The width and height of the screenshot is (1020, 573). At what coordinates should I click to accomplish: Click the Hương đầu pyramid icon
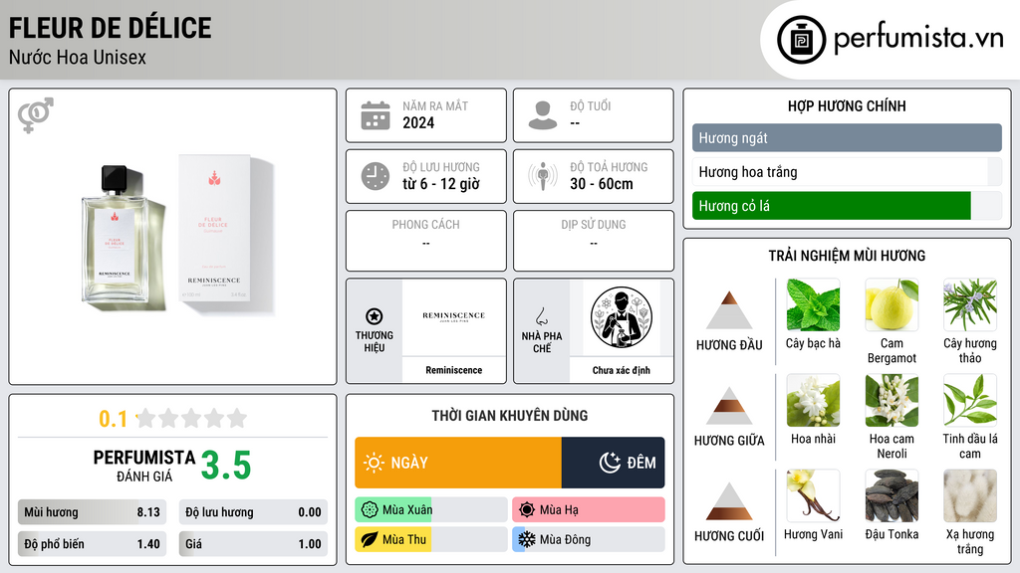[729, 310]
